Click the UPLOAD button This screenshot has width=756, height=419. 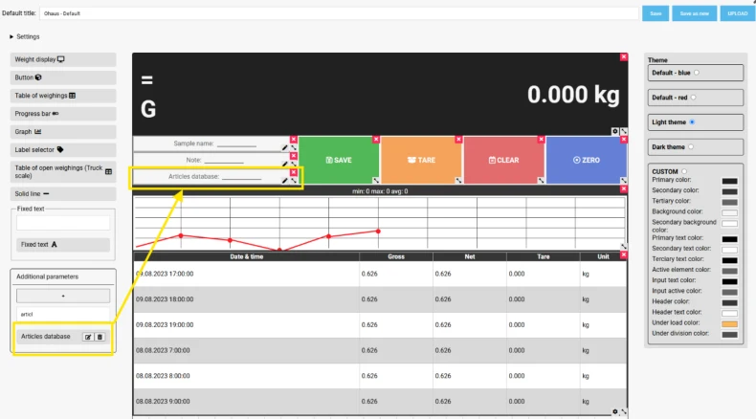pos(737,13)
